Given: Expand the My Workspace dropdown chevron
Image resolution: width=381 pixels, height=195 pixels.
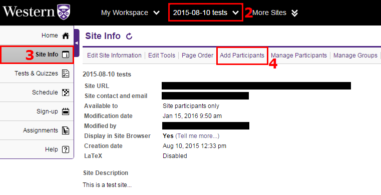Looking at the screenshot, I should (157, 12).
